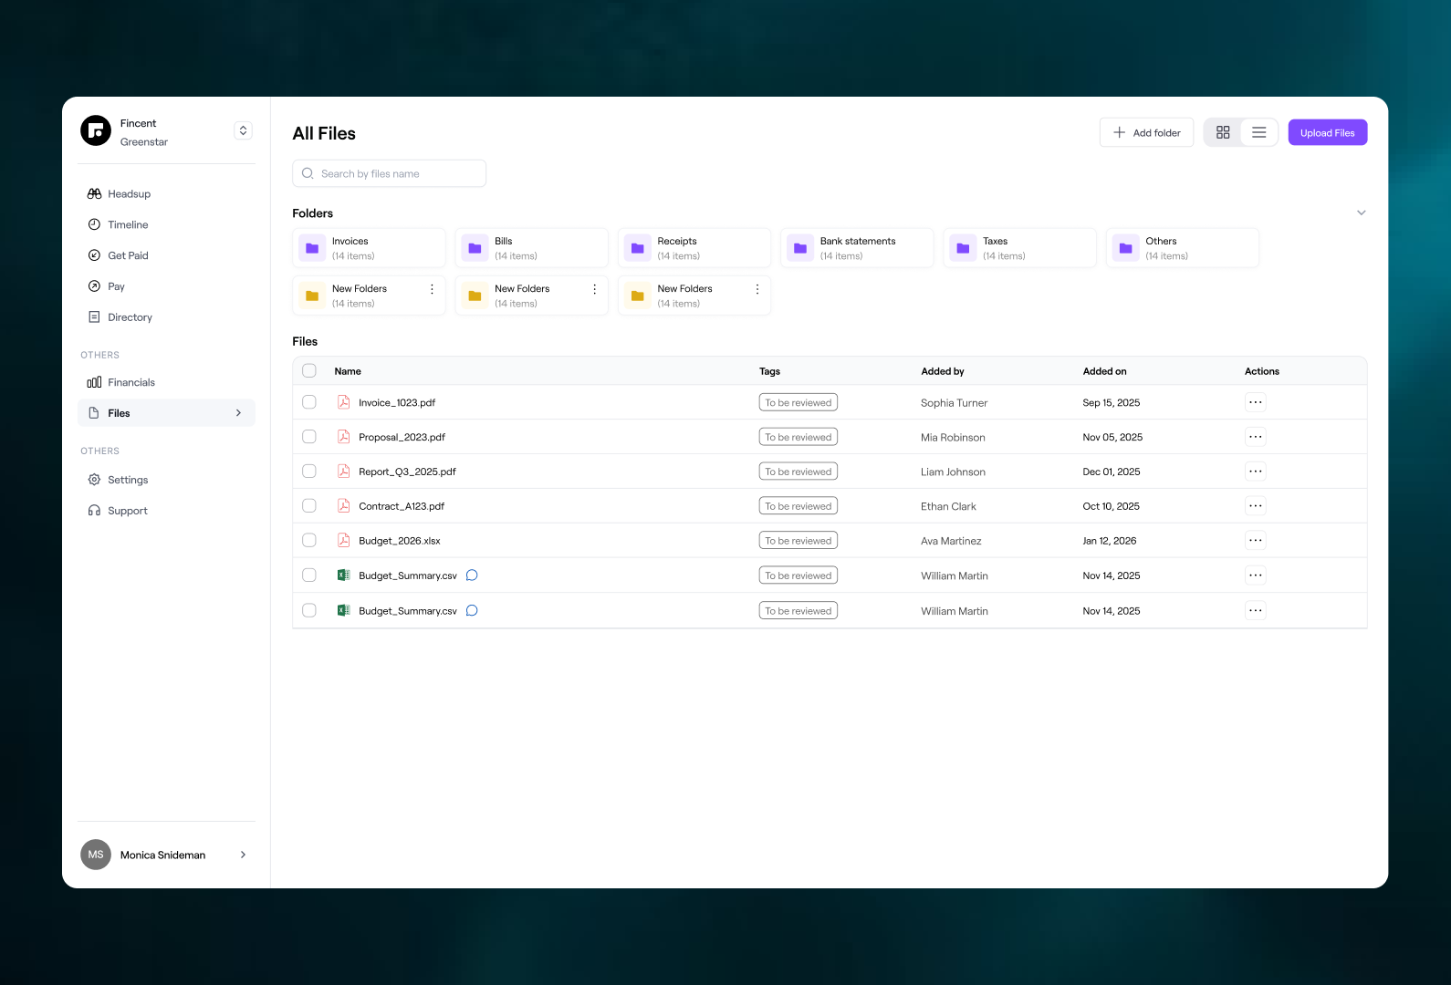The image size is (1451, 985).
Task: Toggle the select-all files checkbox
Action: pos(309,371)
